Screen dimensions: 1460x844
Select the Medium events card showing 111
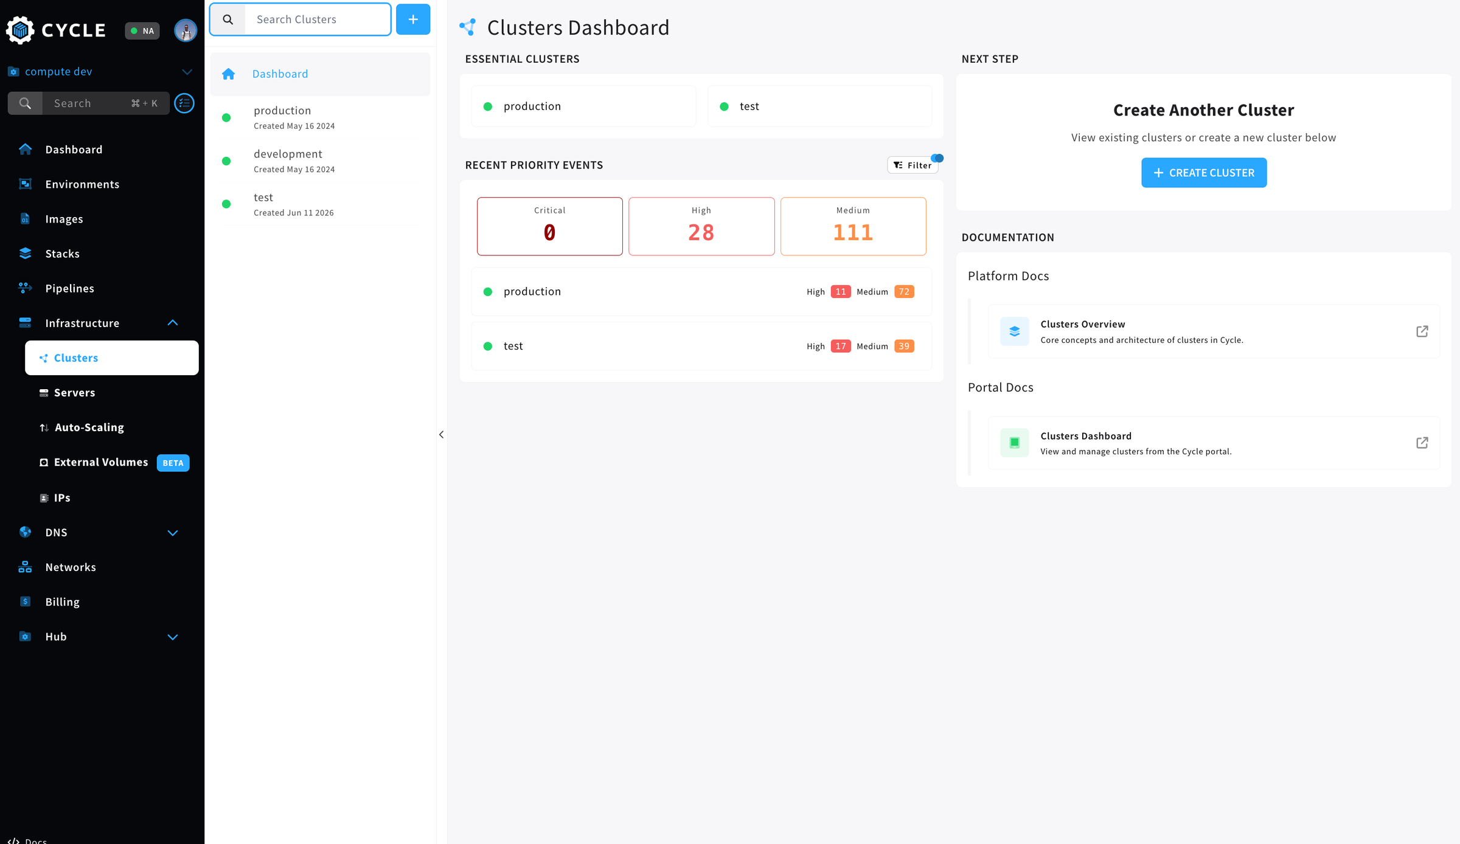[x=853, y=226]
